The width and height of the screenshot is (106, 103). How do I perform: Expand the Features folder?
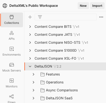click(33, 74)
